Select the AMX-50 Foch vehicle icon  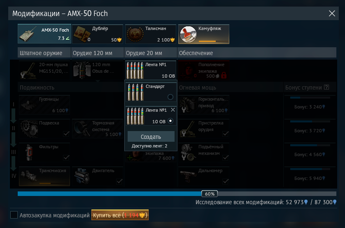click(x=28, y=34)
